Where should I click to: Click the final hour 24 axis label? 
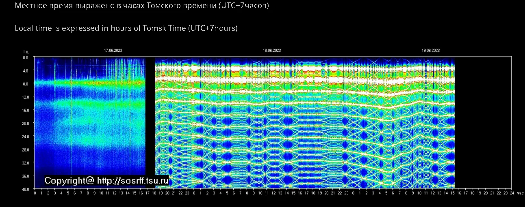pos(512,193)
